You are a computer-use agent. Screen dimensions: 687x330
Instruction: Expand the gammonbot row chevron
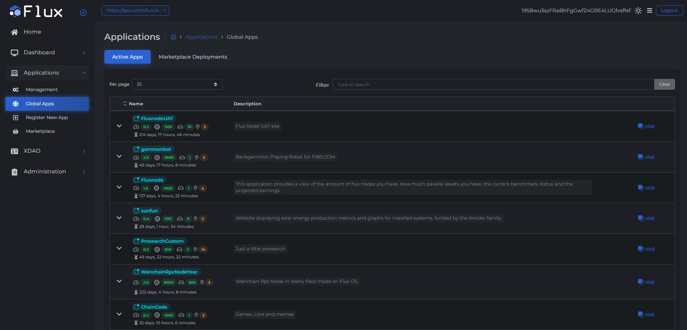point(119,157)
